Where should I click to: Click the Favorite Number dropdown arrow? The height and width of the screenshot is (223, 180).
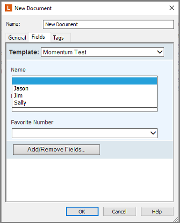[x=153, y=133]
